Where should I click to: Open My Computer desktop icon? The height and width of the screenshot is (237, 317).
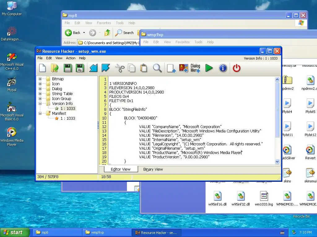(12, 8)
